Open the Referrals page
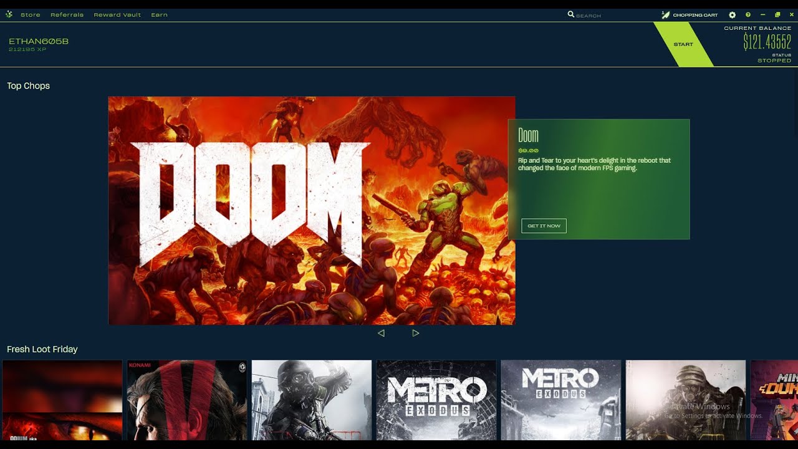 pos(67,15)
